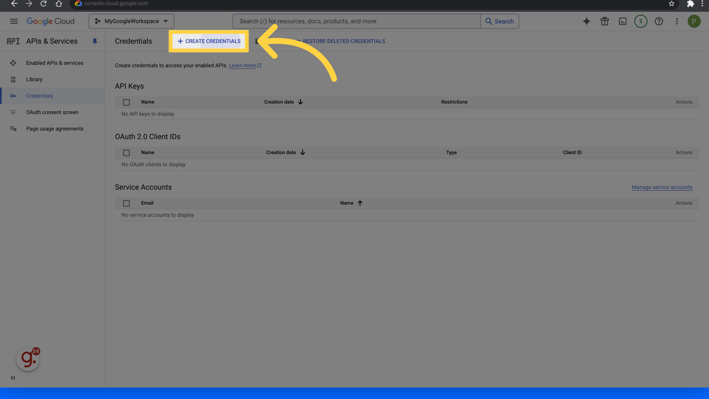The height and width of the screenshot is (399, 709).
Task: Click the resources search input field
Action: point(356,21)
